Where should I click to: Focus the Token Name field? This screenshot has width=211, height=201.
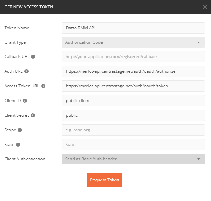(133, 28)
